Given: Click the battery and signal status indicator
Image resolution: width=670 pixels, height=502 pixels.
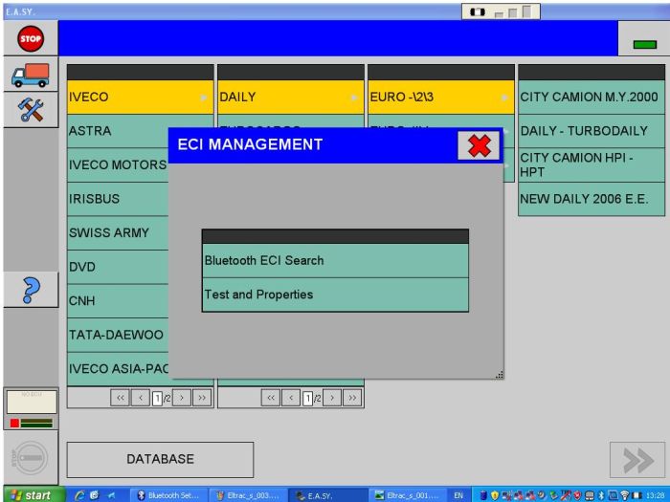Looking at the screenshot, I should pos(501,11).
